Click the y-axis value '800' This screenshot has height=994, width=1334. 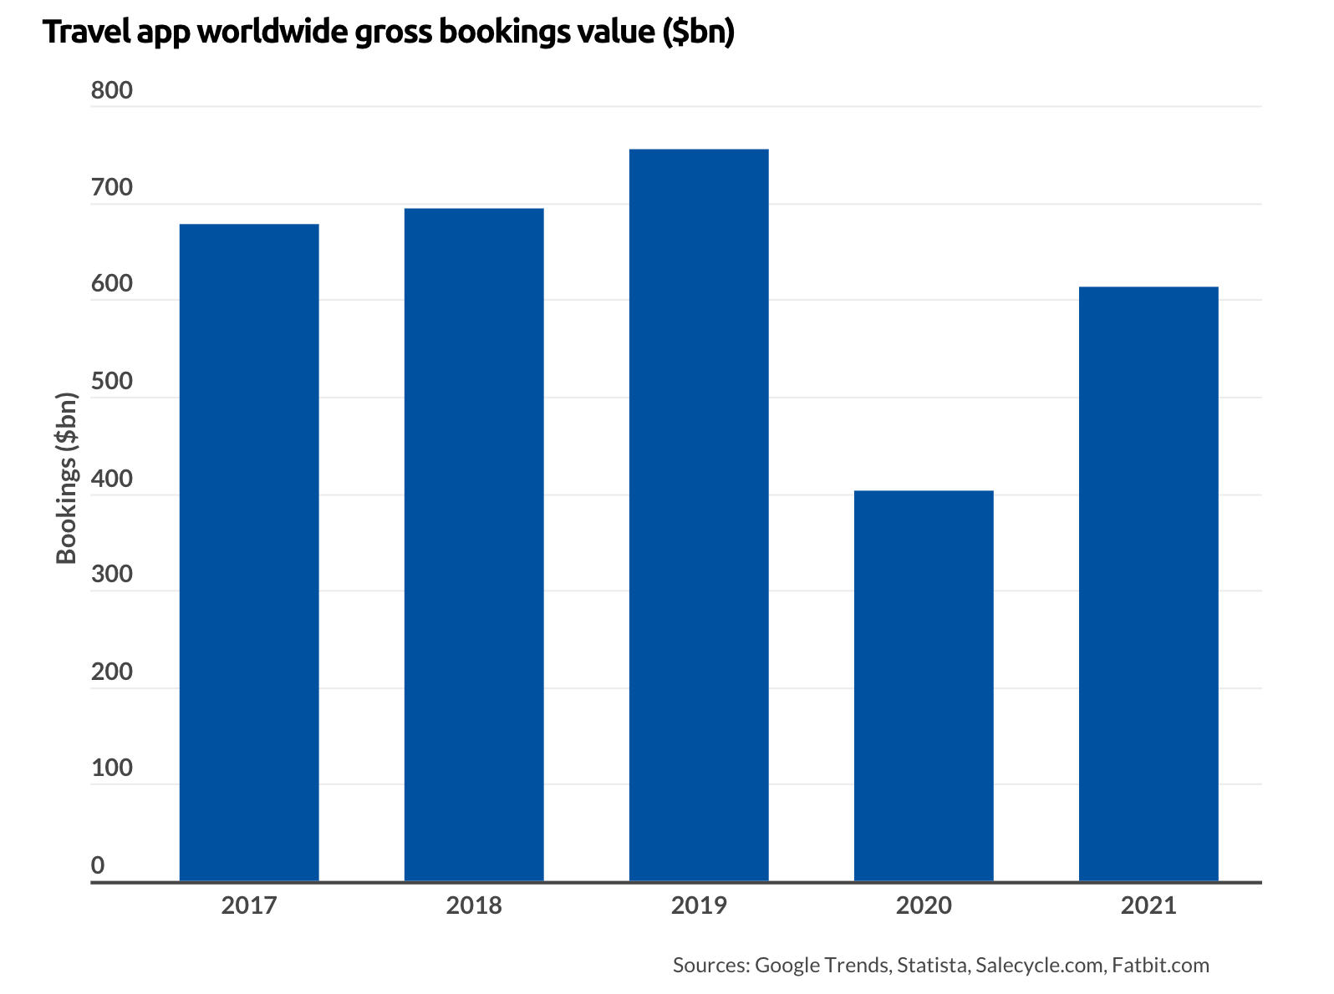tap(112, 90)
